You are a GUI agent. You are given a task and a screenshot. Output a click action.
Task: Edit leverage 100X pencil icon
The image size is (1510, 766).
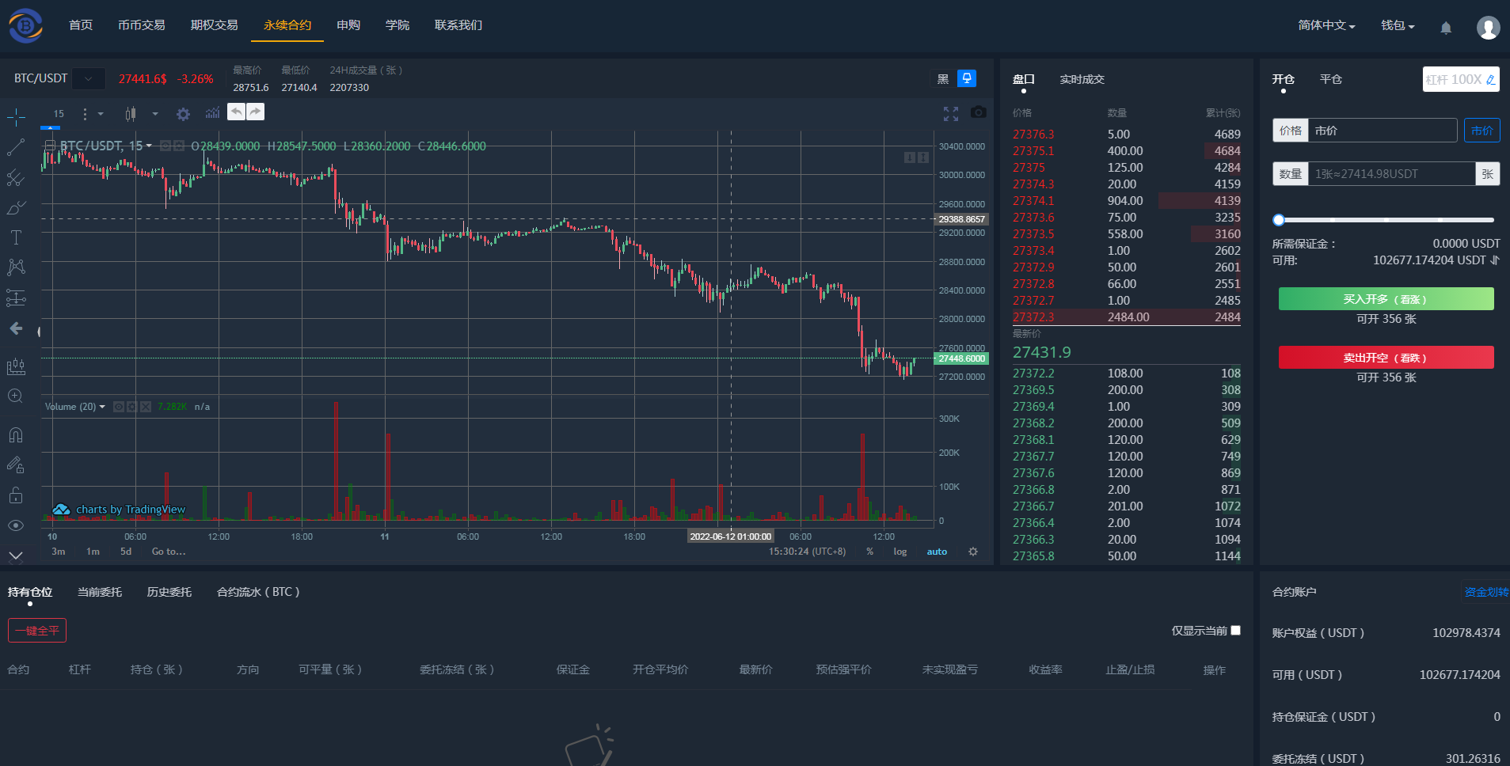click(x=1490, y=80)
